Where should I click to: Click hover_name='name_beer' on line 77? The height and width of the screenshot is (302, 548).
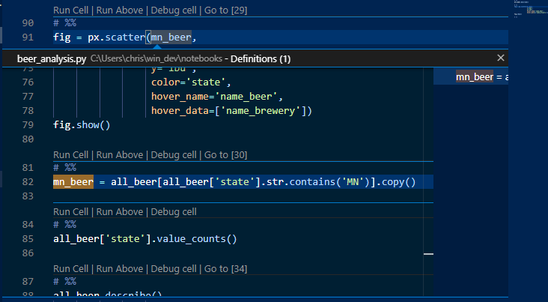(x=216, y=96)
